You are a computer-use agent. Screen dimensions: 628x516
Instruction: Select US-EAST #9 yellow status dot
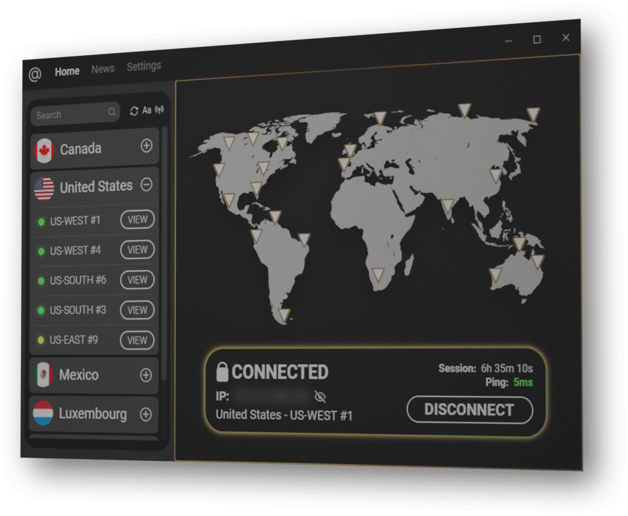pyautogui.click(x=41, y=340)
